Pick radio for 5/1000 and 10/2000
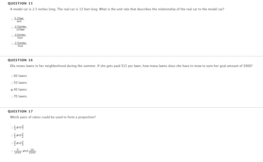263x162 pixels. (12, 151)
